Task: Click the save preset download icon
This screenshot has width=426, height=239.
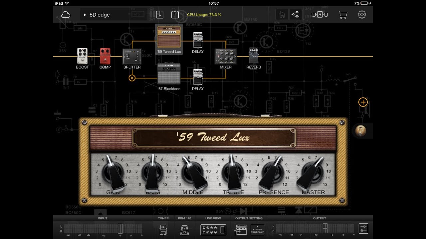Action: (x=160, y=14)
